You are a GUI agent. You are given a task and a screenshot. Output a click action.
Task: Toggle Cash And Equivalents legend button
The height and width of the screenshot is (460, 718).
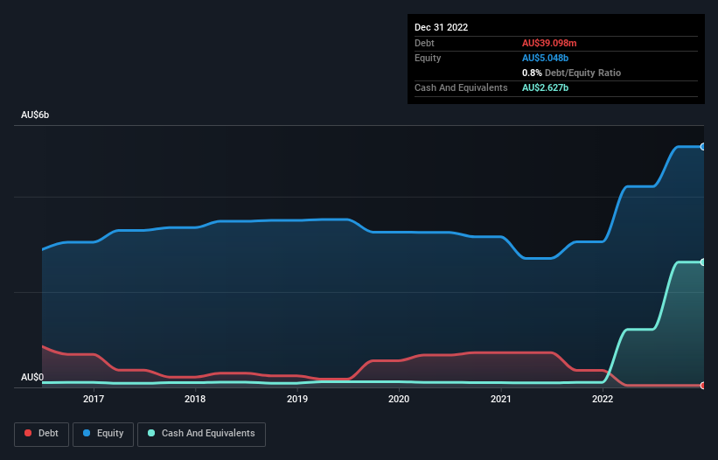201,434
